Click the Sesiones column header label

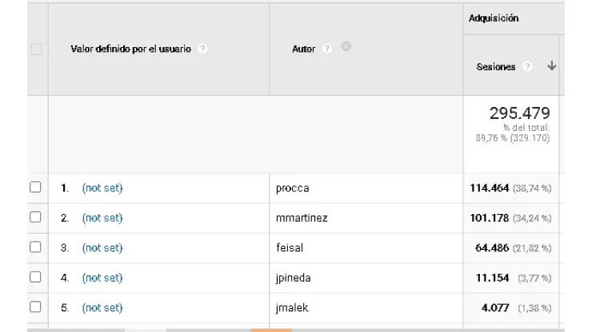click(x=495, y=67)
